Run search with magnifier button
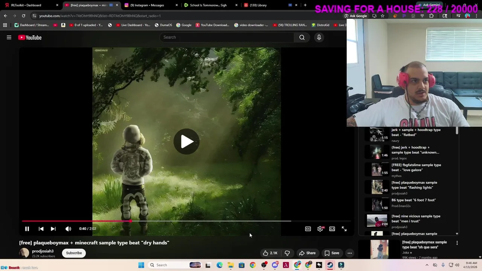482x271 pixels. click(302, 37)
